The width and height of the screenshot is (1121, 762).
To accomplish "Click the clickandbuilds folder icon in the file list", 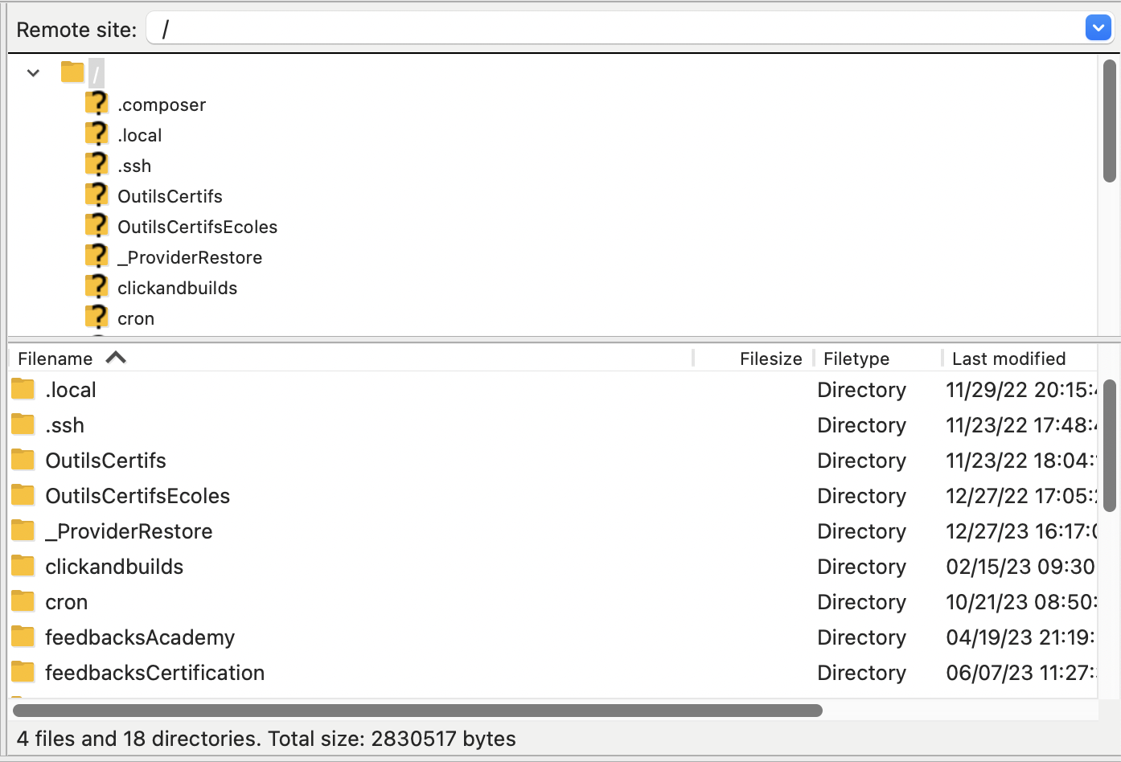I will click(22, 565).
